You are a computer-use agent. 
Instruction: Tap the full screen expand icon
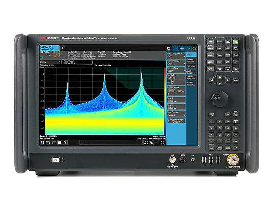163,143
